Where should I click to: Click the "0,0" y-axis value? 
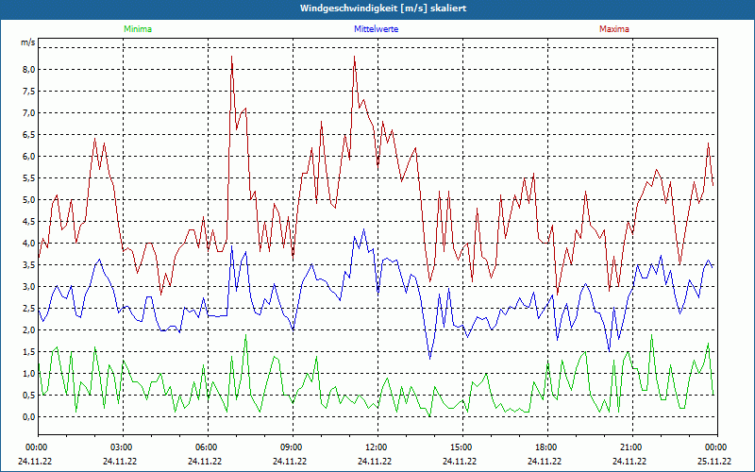tap(29, 416)
